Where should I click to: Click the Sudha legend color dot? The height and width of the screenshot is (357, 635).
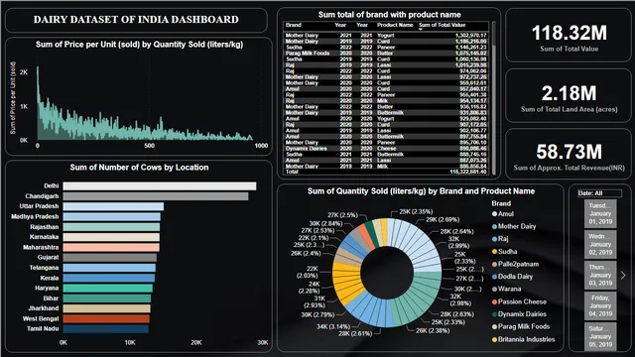tap(494, 252)
